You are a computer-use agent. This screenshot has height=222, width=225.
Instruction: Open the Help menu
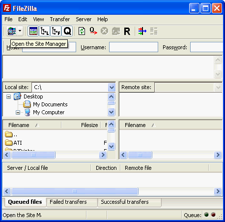[103, 19]
